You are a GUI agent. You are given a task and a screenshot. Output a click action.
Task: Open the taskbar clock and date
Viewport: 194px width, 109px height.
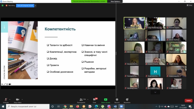[x=183, y=106]
